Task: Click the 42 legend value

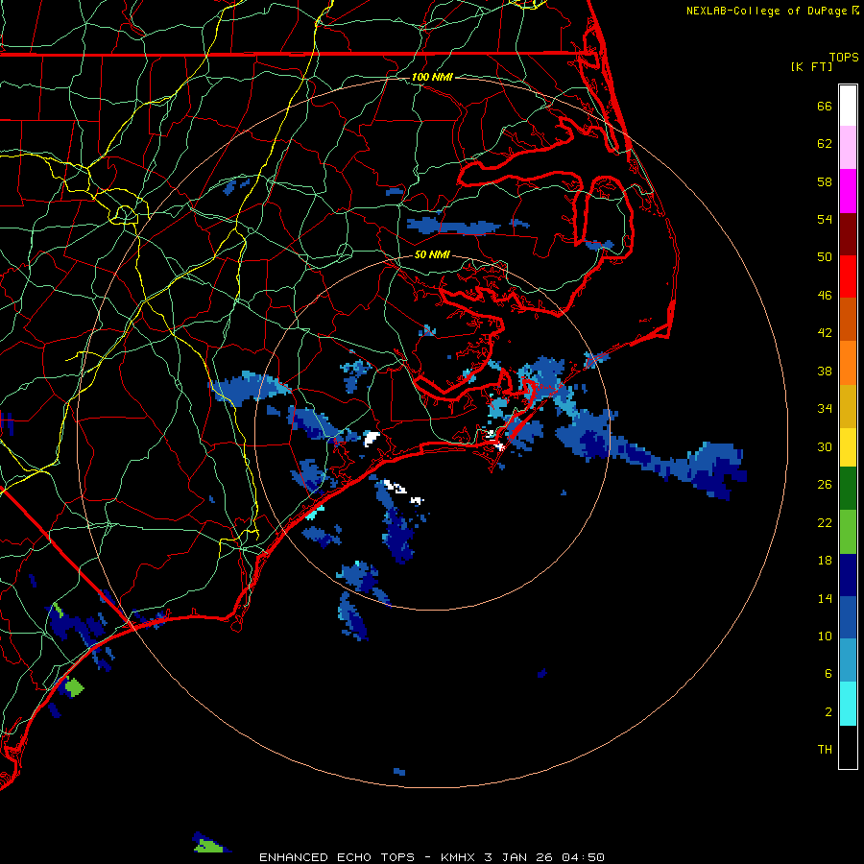Action: [x=825, y=333]
